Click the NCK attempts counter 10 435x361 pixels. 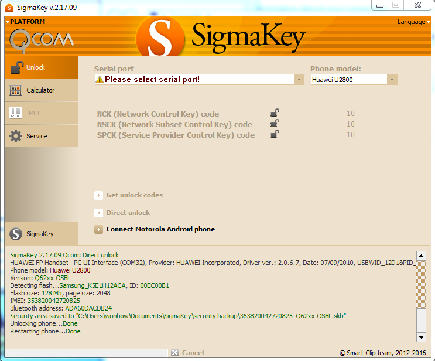pyautogui.click(x=351, y=114)
